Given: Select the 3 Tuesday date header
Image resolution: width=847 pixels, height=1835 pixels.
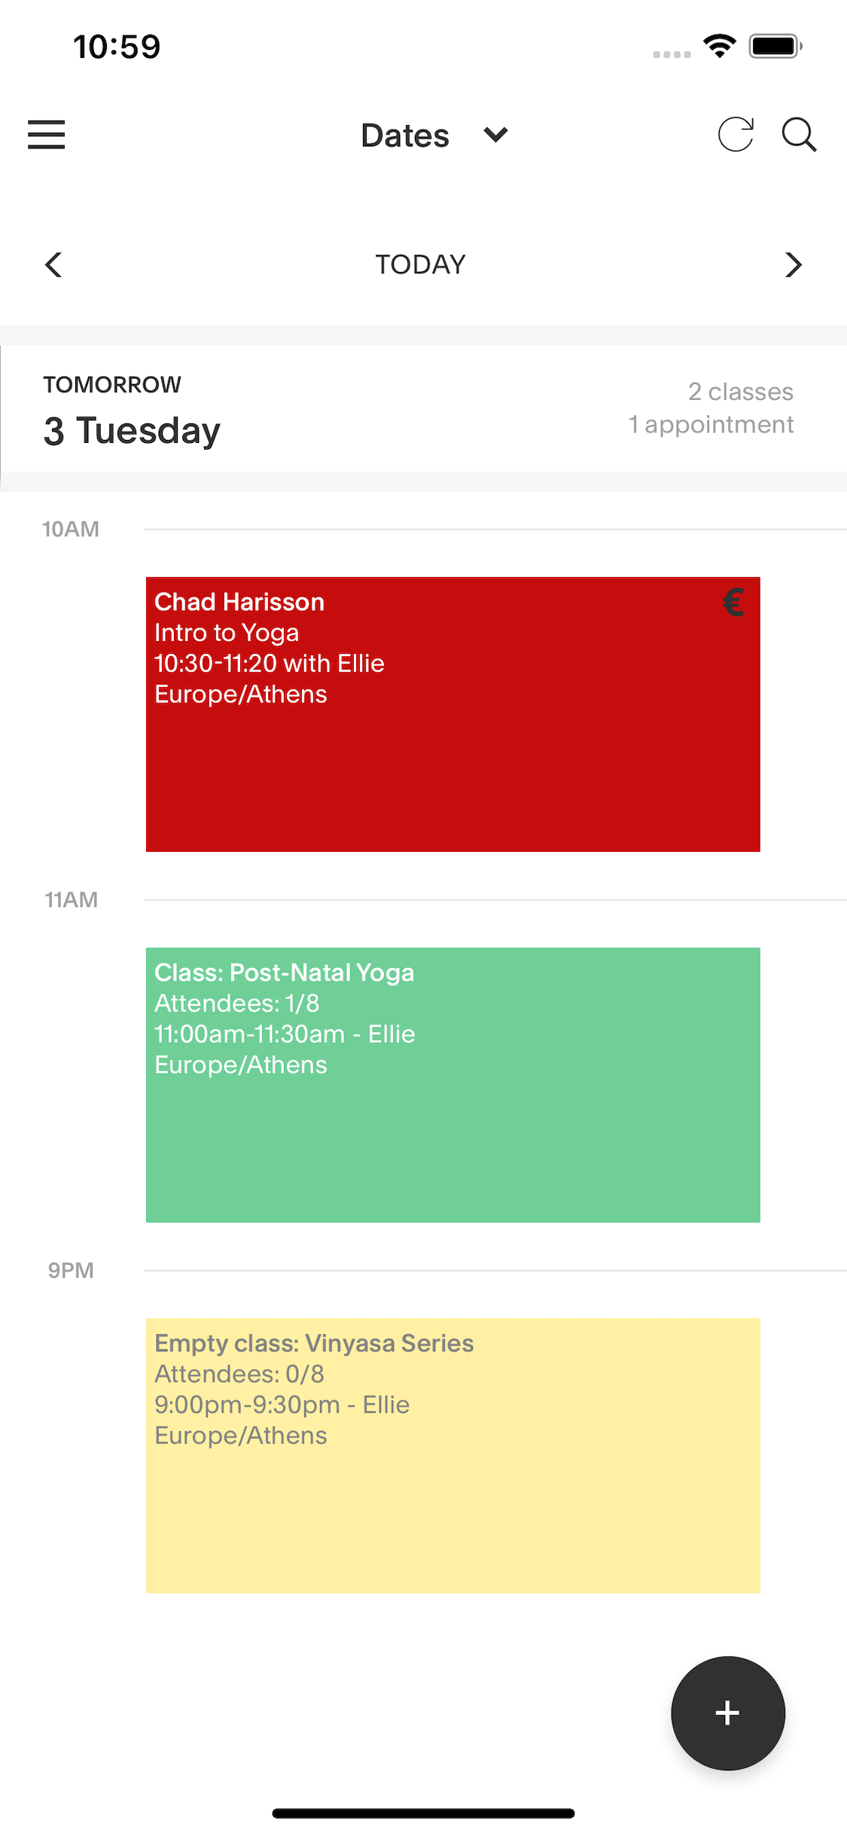Looking at the screenshot, I should [132, 430].
